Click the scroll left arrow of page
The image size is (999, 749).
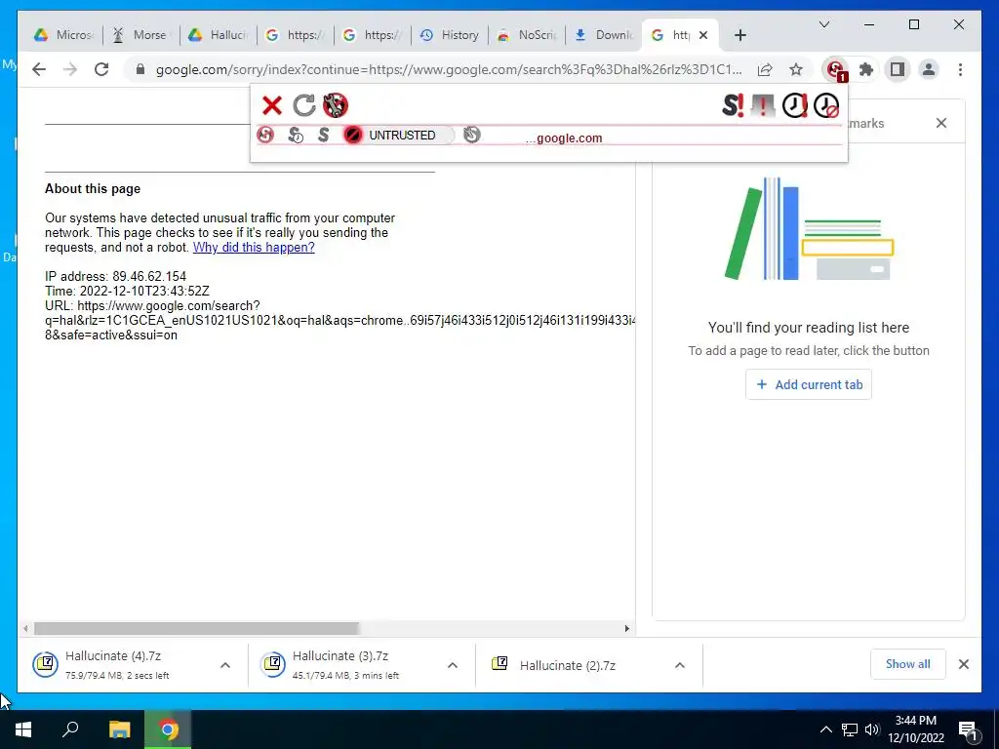point(24,629)
